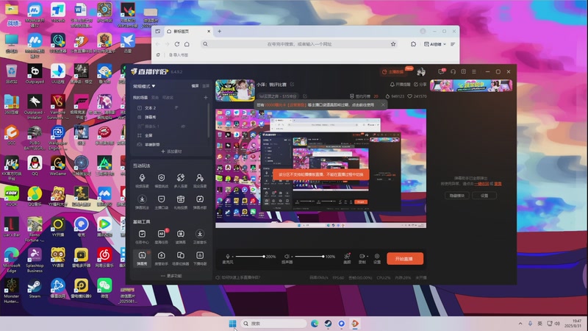The width and height of the screenshot is (588, 331).
Task: Expand 更多功能 at the tools panel bottom
Action: (171, 276)
